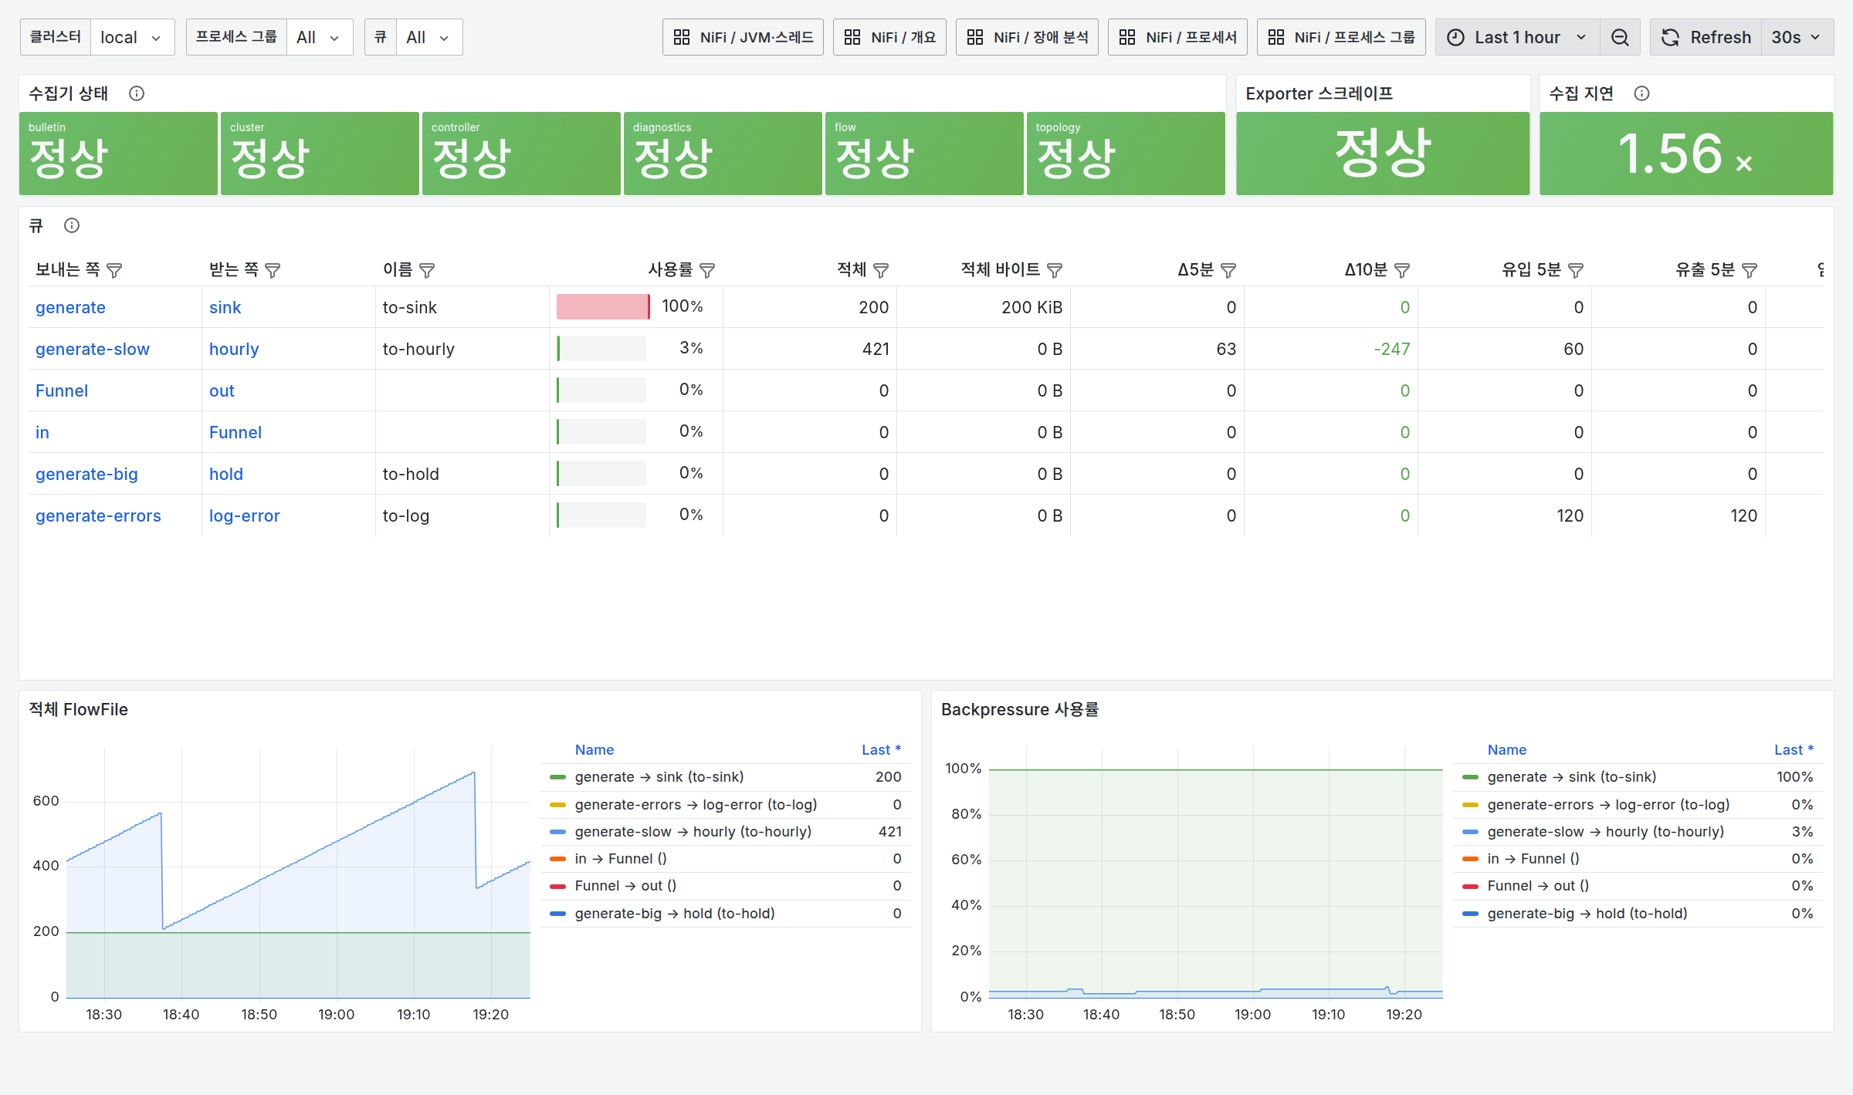Open the filter for the 보내는 쪽 column
This screenshot has height=1095, width=1853.
click(x=114, y=270)
